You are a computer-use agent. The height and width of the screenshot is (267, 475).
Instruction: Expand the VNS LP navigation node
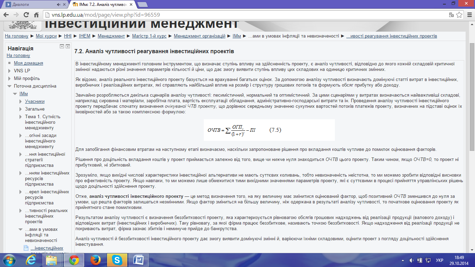9,71
